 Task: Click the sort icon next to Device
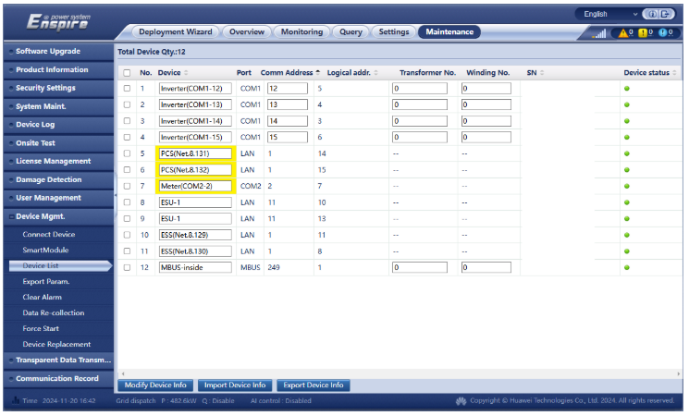click(x=186, y=72)
